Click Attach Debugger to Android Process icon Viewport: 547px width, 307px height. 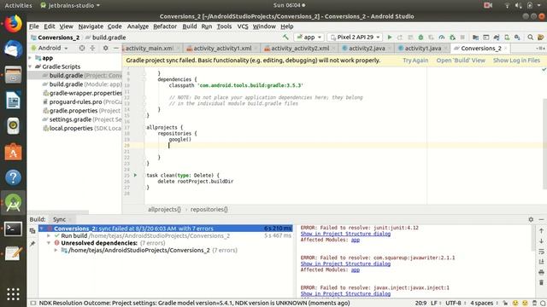pos(452,38)
